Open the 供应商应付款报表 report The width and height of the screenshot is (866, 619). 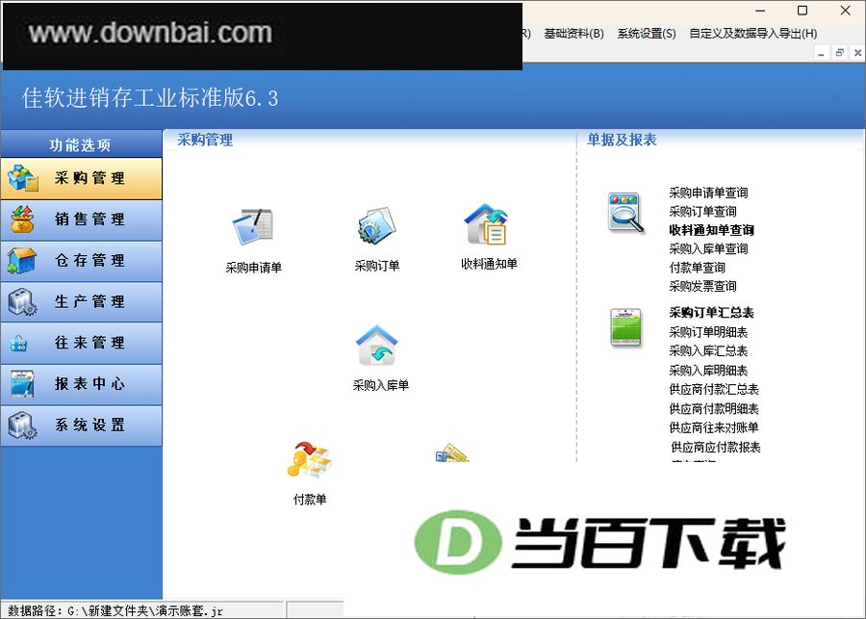coord(716,447)
